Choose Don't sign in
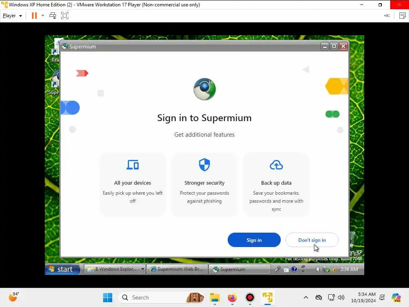Viewport: 409px width, 307px height. tap(312, 240)
